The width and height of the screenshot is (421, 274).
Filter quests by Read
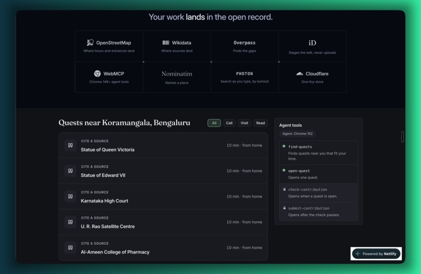pos(261,123)
